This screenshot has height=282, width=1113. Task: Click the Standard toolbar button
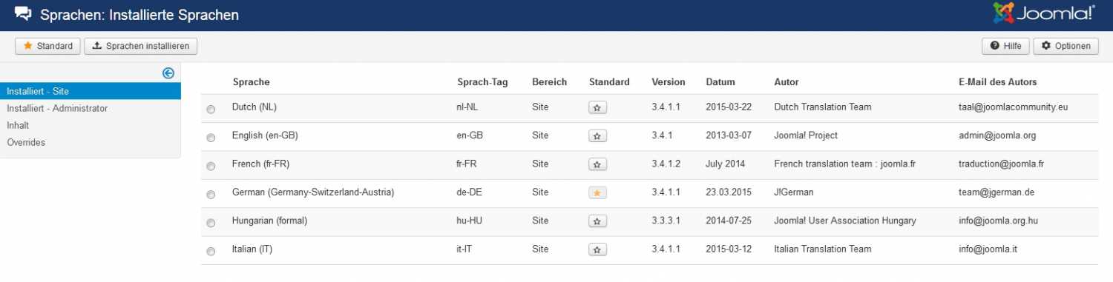(47, 46)
